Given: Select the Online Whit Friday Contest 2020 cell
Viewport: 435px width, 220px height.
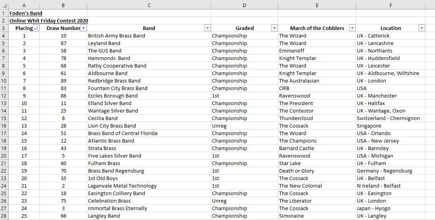Looking at the screenshot, I should pyautogui.click(x=49, y=21).
